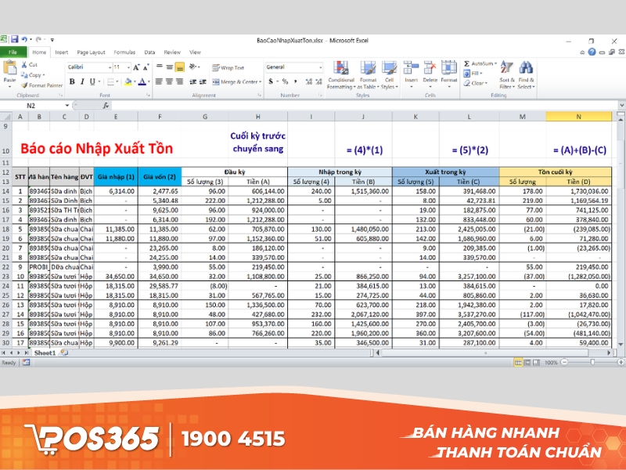
Task: Open Conditional Formatting menu
Action: pos(341,75)
